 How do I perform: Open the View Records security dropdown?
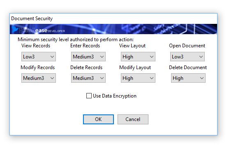(x=39, y=56)
